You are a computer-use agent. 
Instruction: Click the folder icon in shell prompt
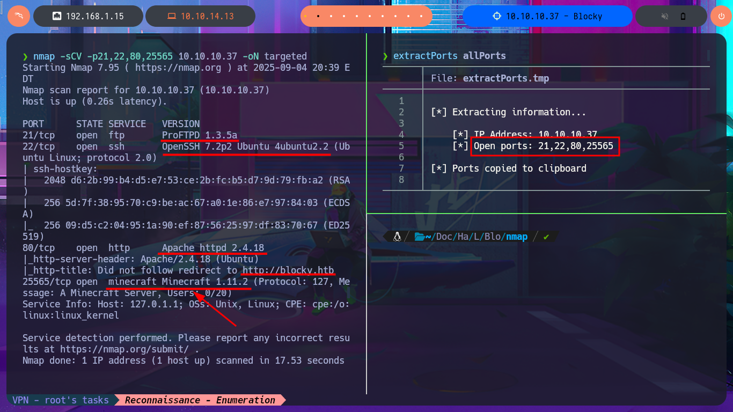[x=420, y=237]
